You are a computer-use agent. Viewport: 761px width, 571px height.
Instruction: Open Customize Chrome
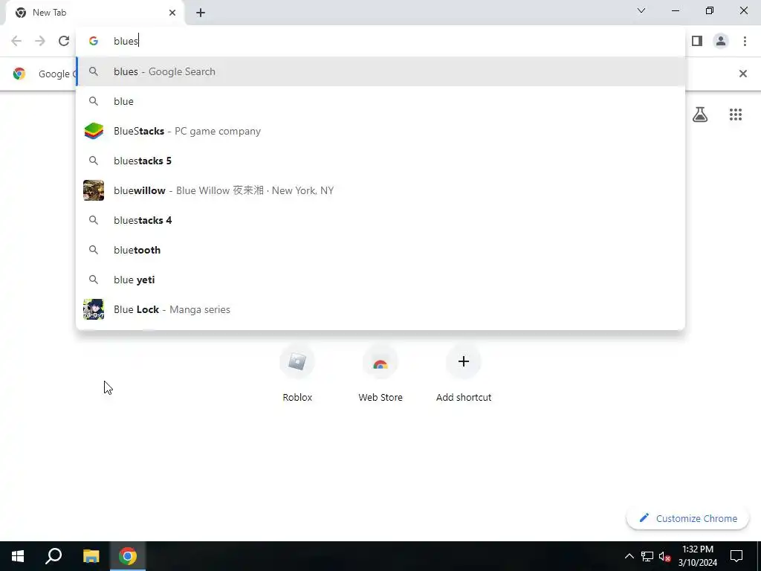point(687,518)
